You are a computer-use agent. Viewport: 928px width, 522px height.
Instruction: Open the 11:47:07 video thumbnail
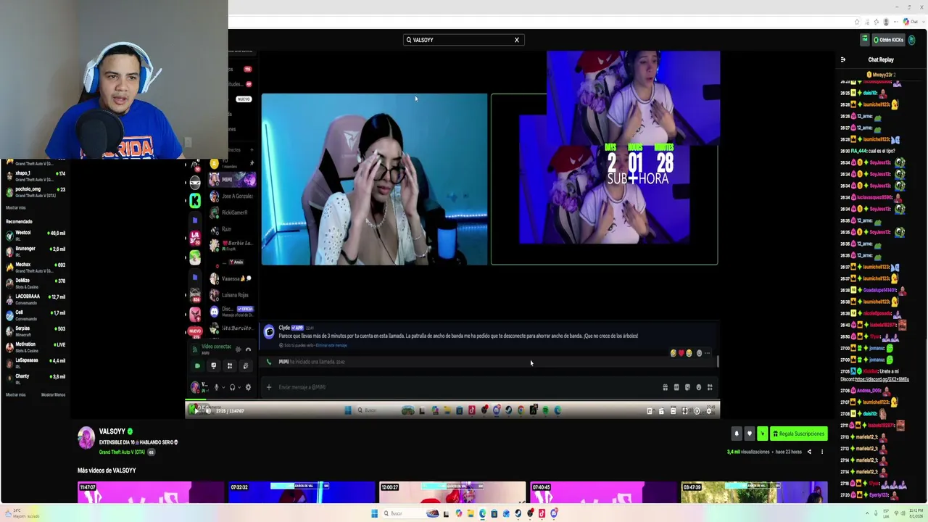(x=151, y=493)
